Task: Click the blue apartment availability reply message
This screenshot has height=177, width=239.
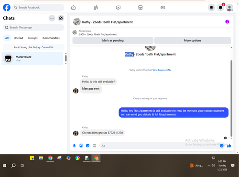Action: (x=174, y=113)
